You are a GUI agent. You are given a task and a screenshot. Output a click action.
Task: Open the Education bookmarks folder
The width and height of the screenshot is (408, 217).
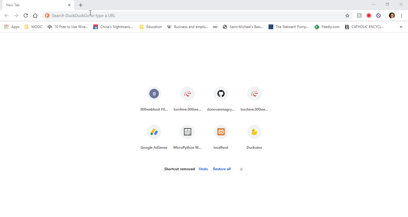coord(151,27)
